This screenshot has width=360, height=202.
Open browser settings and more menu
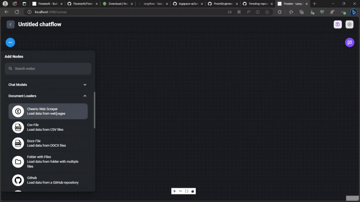(343, 12)
